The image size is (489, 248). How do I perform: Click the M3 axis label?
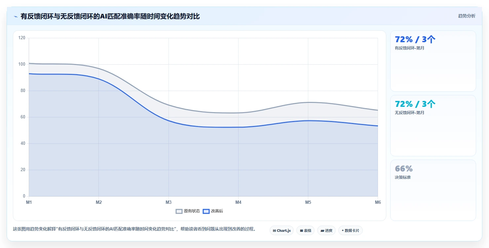[x=169, y=202]
